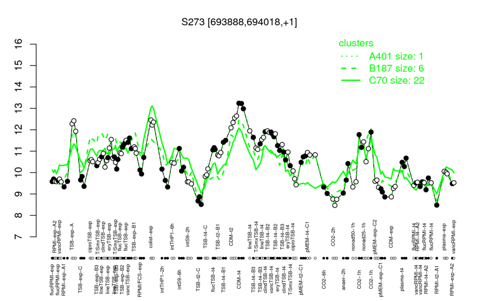Click the 'colist-exp' x-axis label
Image resolution: width=482 pixels, height=301 pixels.
click(x=151, y=238)
